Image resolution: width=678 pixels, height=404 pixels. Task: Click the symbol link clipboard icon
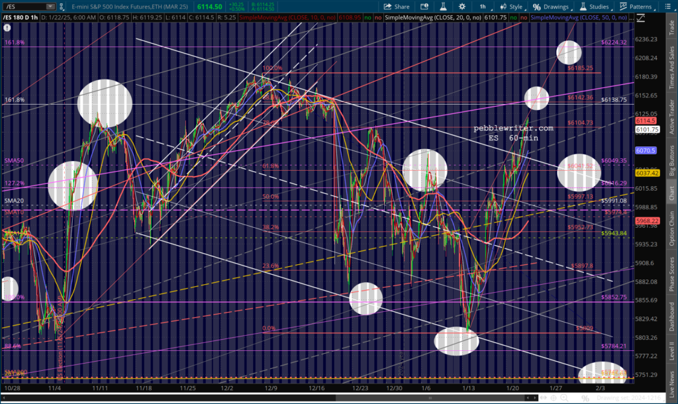click(62, 7)
